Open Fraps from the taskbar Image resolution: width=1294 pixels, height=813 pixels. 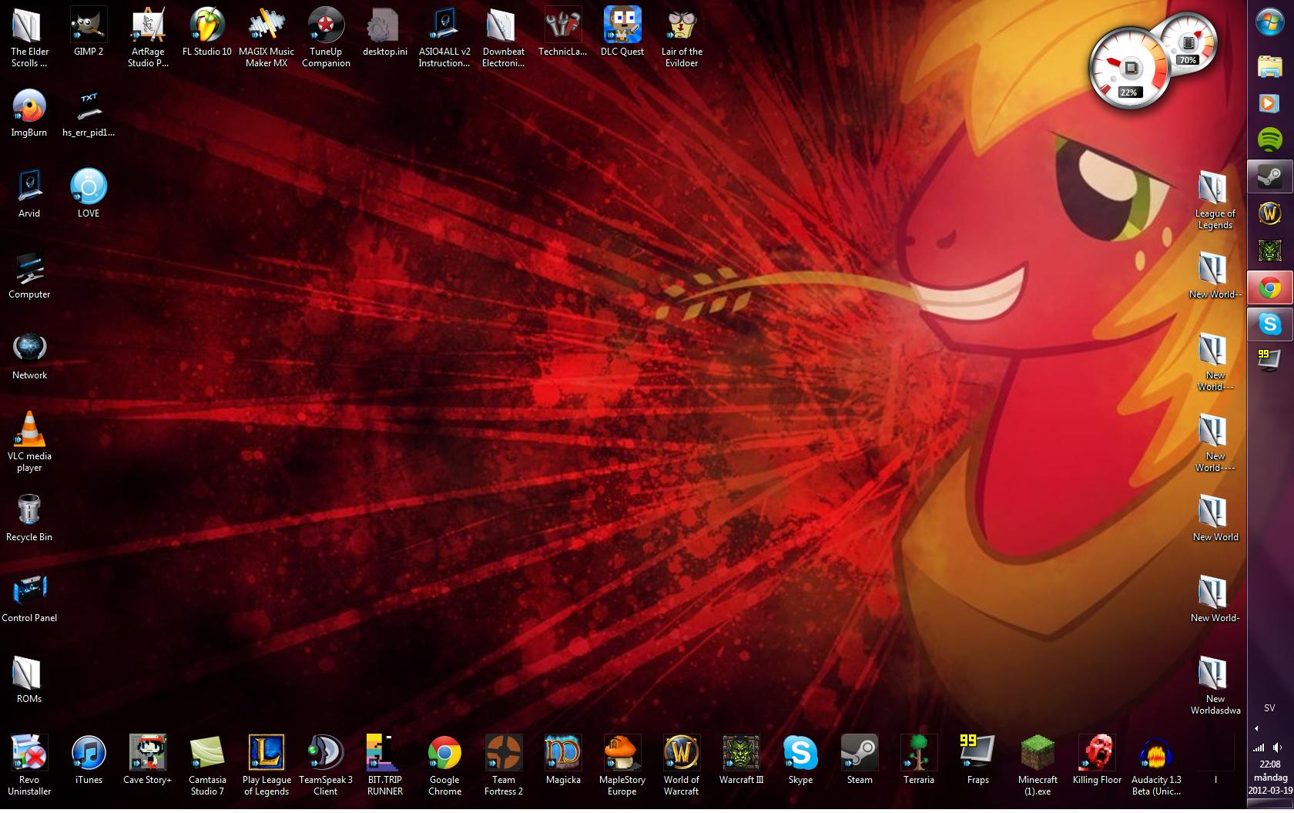click(x=1269, y=360)
